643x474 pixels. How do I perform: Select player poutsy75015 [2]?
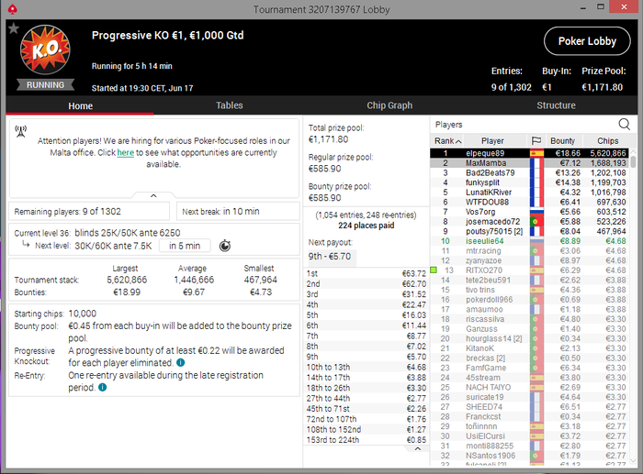[x=529, y=231]
